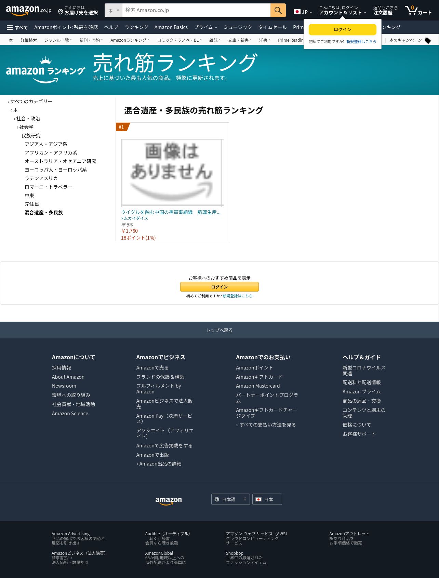The width and height of the screenshot is (439, 578).
Task: Open Amazonポイント: 残高を確認
Action: tap(66, 27)
